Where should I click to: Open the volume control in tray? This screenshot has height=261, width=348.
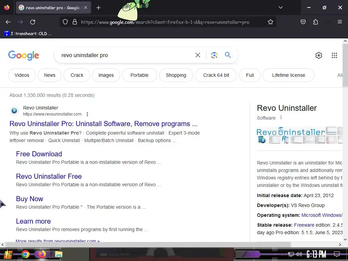(x=299, y=254)
